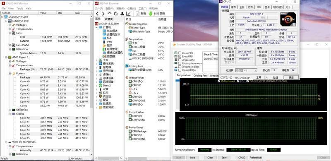Click the AIDA64 refresh icon

pos(116,14)
